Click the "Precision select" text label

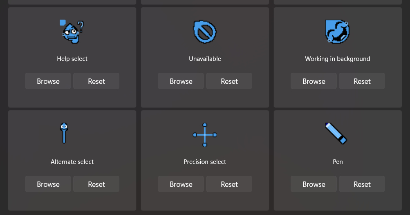coord(205,162)
